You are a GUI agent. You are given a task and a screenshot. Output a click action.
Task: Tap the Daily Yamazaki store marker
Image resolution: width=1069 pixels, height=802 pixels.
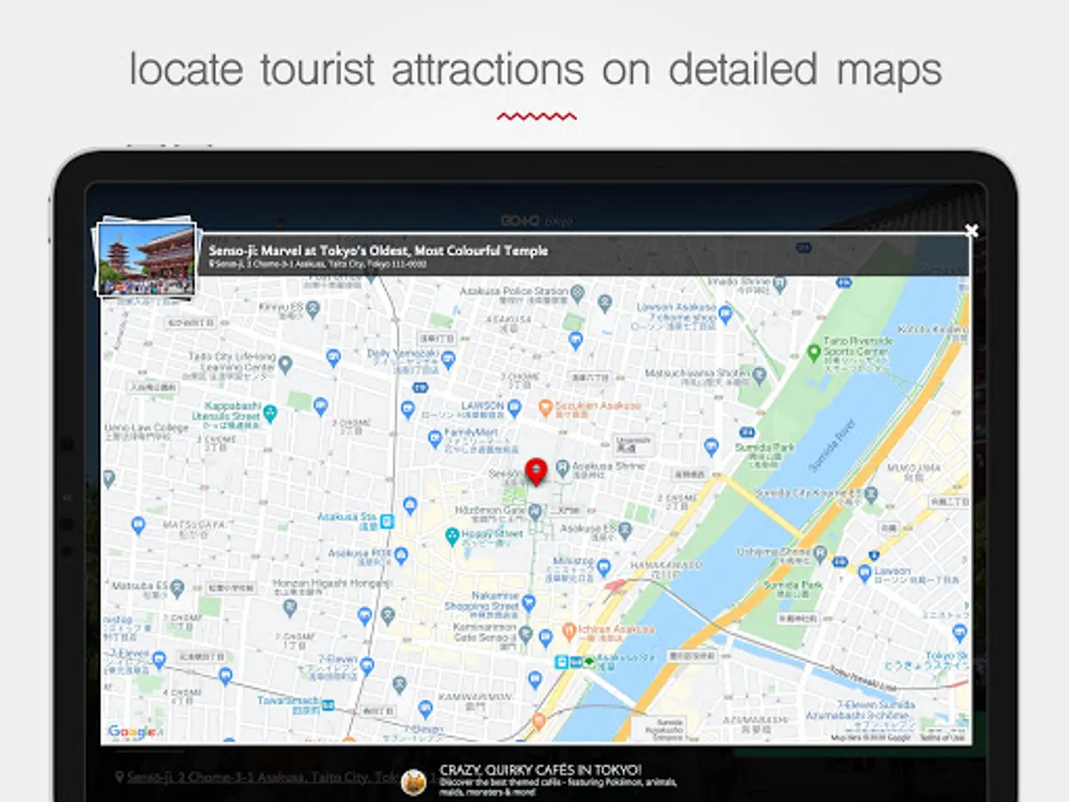tap(448, 359)
